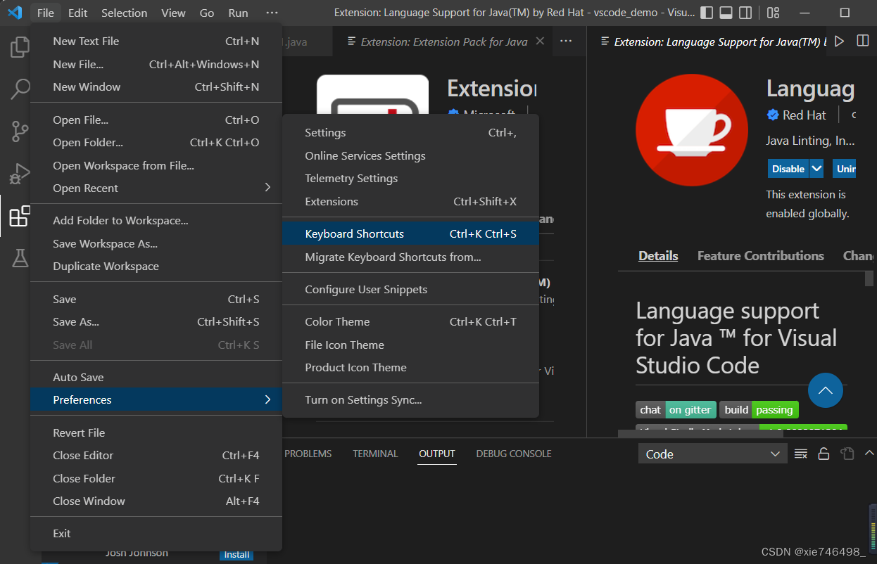Toggle the output scroll lock
The image size is (877, 564).
click(x=824, y=454)
